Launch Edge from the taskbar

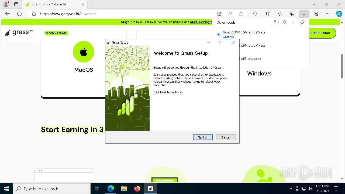click(x=111, y=189)
